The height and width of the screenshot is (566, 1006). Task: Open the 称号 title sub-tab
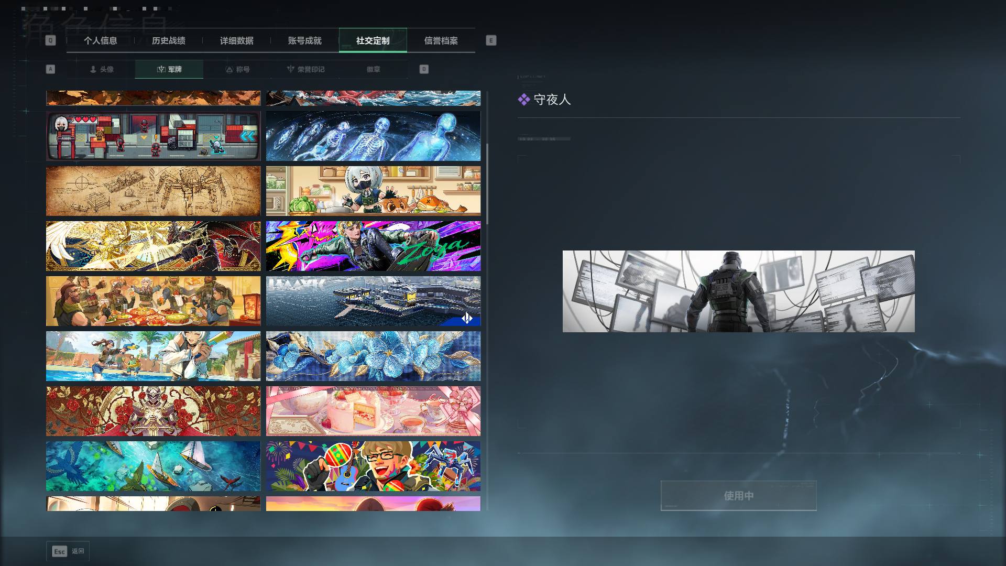point(237,69)
